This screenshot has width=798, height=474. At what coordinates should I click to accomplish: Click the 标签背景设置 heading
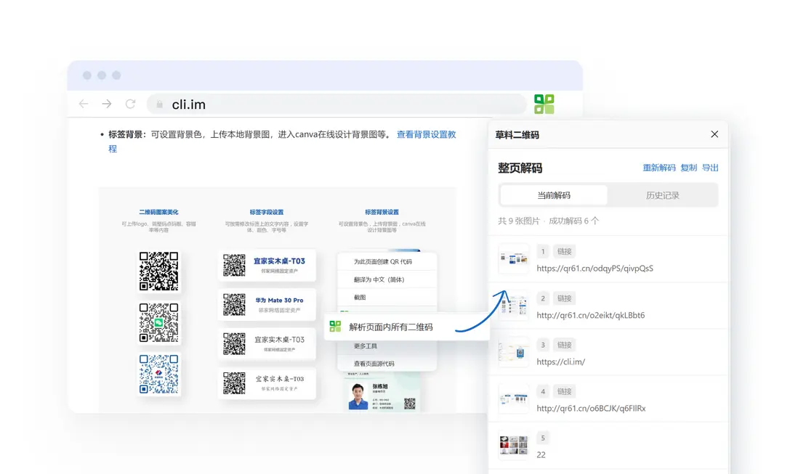coord(382,213)
